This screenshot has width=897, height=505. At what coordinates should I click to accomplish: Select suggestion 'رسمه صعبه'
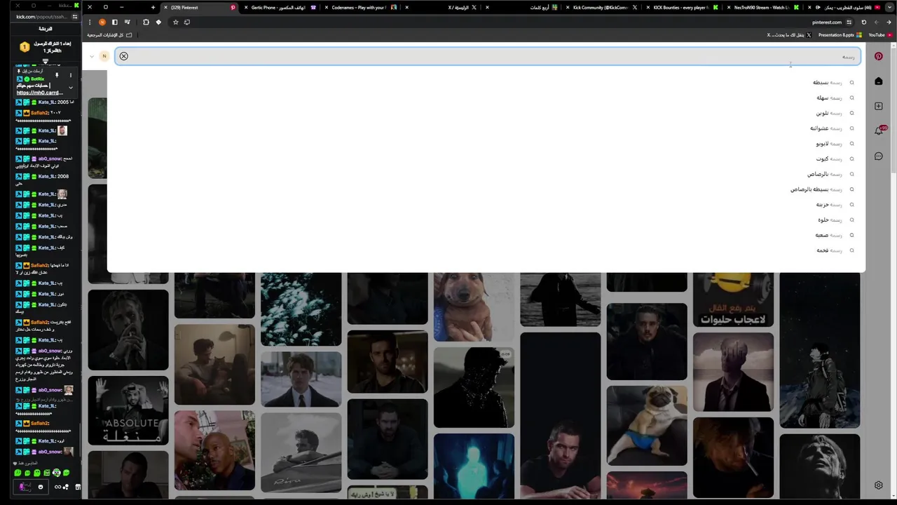[x=829, y=235]
